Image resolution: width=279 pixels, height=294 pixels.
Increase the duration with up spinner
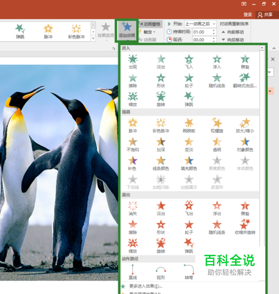[x=214, y=30]
